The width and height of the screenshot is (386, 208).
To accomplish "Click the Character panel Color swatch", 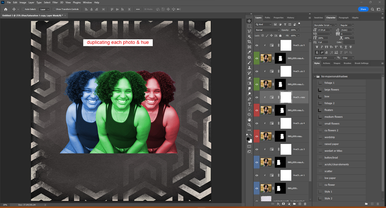I will tap(349, 42).
